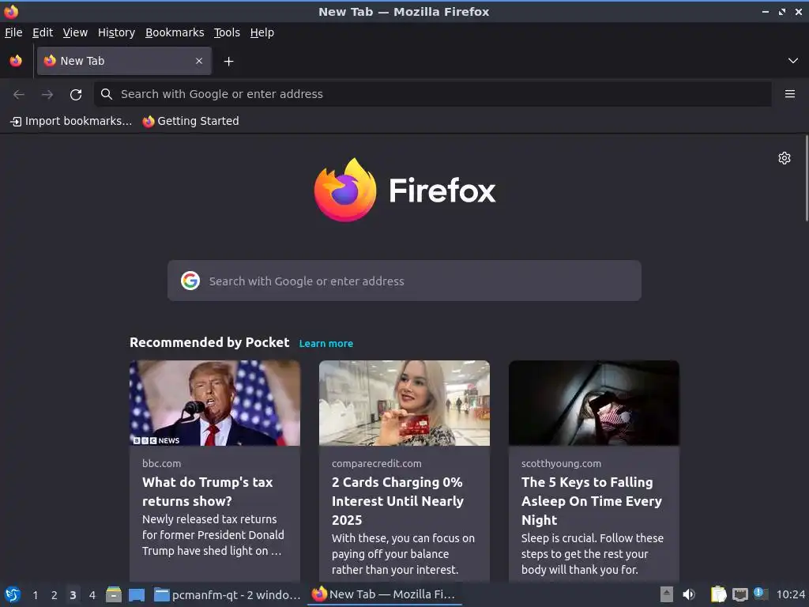The image size is (809, 607).
Task: Click the reload page button
Action: [76, 95]
